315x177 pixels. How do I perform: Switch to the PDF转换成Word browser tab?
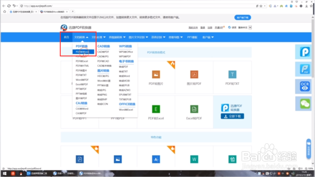click(x=54, y=12)
